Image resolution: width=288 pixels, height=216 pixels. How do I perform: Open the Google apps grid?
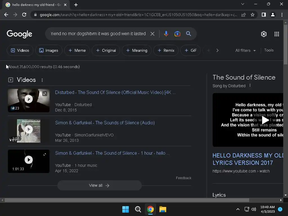click(x=277, y=34)
